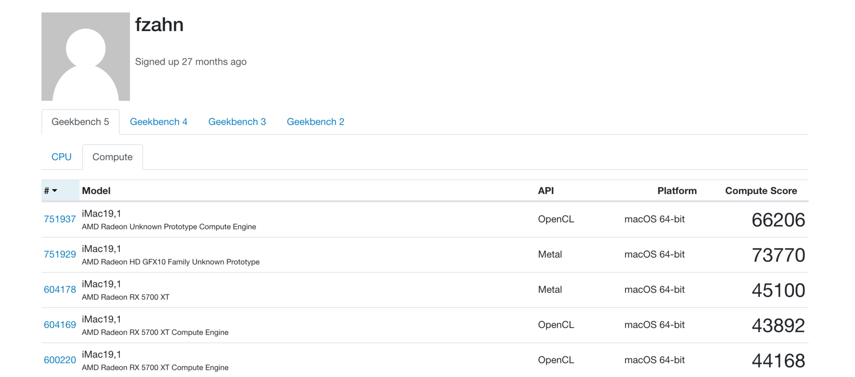Screen dimensions: 855x377
Task: Open benchmark result 751929
Action: [60, 255]
